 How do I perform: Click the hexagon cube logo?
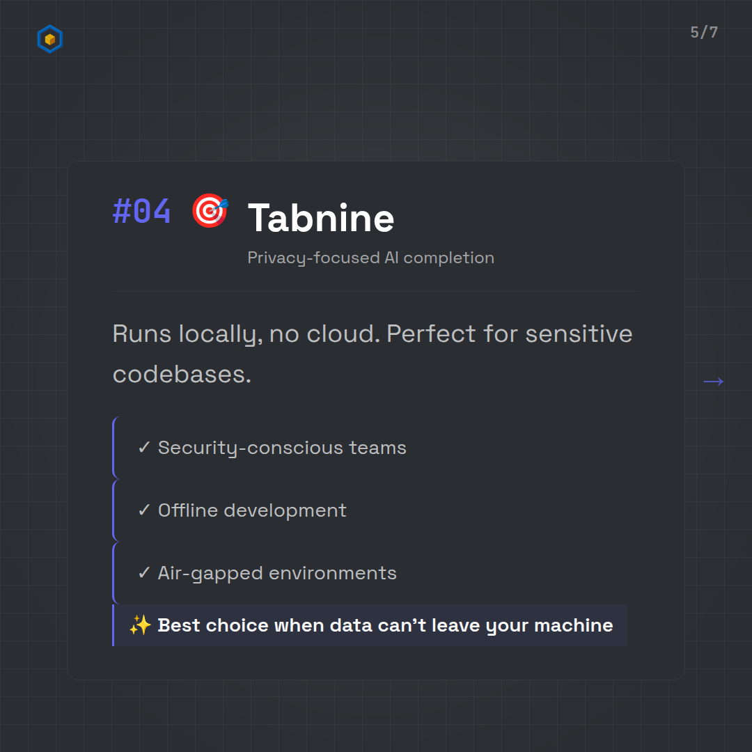click(x=49, y=40)
